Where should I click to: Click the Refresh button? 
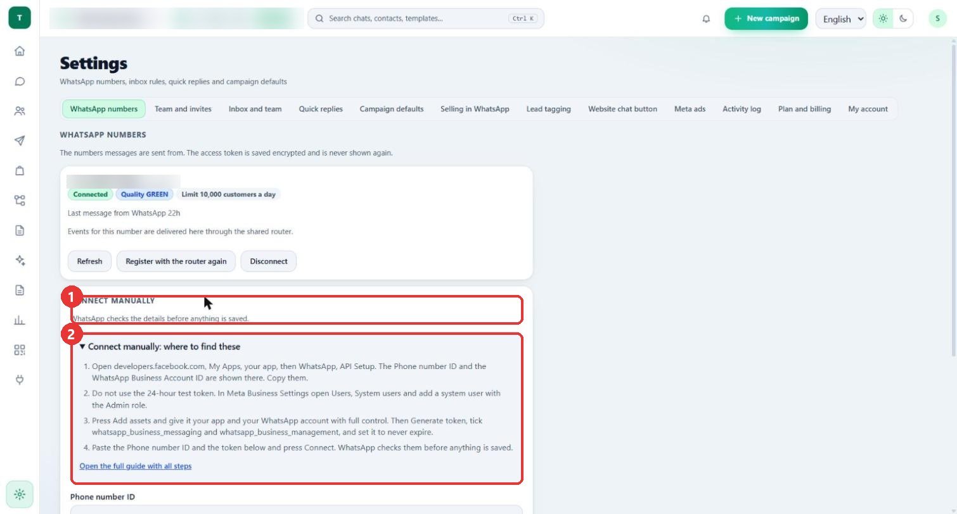(x=89, y=261)
